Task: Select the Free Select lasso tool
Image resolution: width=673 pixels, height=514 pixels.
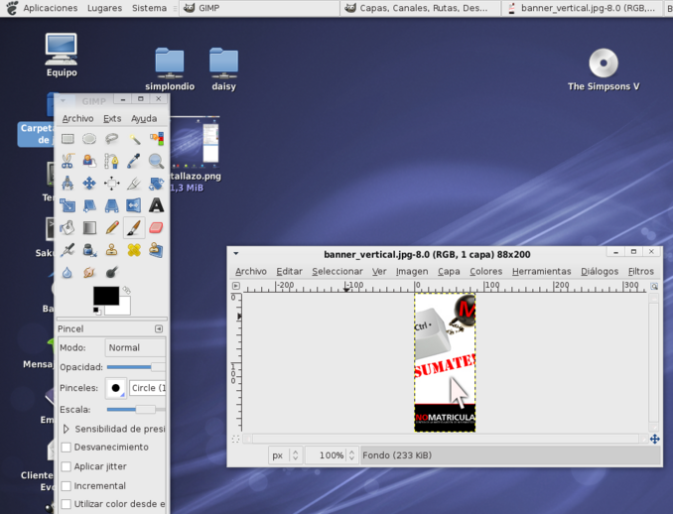Action: pos(111,139)
